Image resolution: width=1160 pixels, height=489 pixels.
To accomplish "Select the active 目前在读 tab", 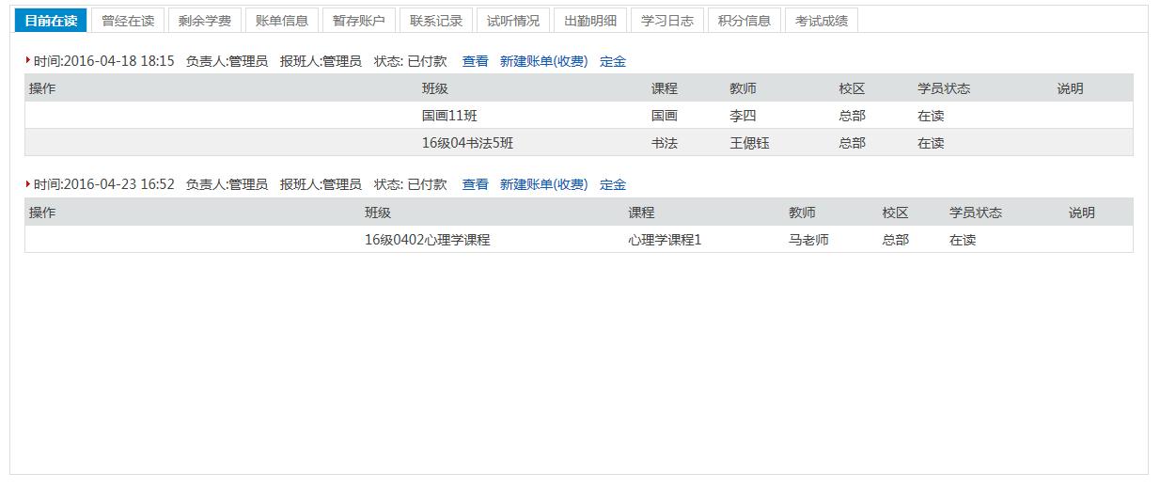I will [51, 21].
